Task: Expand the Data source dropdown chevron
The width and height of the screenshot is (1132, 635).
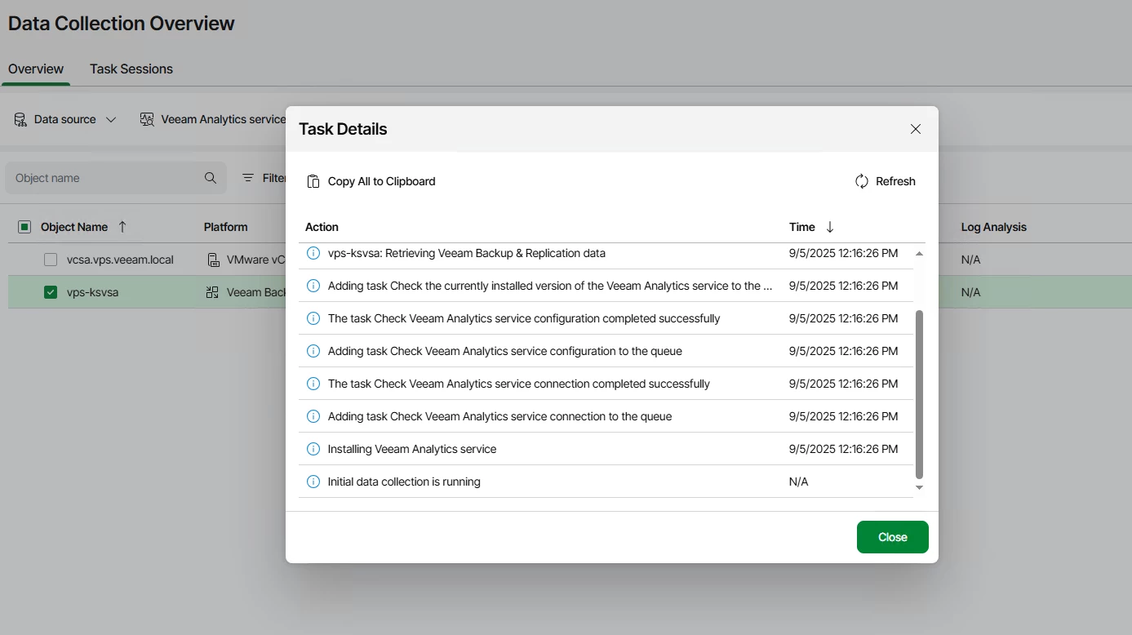Action: pos(111,119)
